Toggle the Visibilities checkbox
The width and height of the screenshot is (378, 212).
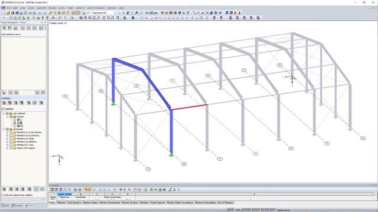pos(3,109)
